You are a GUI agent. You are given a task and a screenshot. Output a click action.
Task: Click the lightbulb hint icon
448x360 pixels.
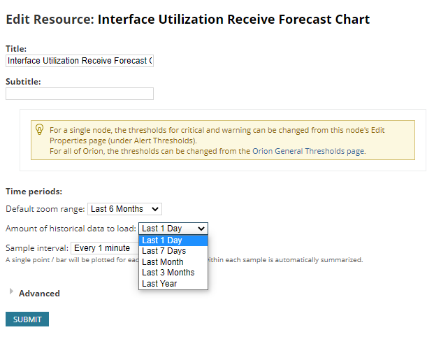(39, 129)
